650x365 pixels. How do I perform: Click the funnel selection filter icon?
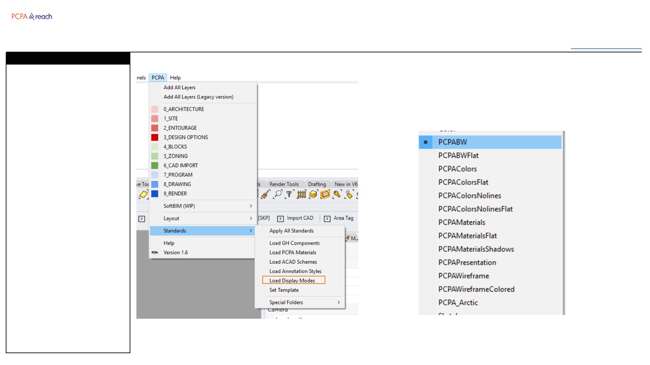pyautogui.click(x=289, y=194)
